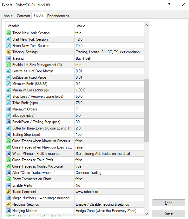The image size is (189, 219).
Task: Click the Finish New York Session value 20.0
Action: [x=109, y=46]
